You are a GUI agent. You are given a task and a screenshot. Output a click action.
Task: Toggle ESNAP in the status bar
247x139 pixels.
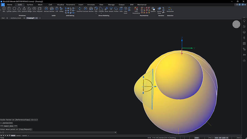197,138
